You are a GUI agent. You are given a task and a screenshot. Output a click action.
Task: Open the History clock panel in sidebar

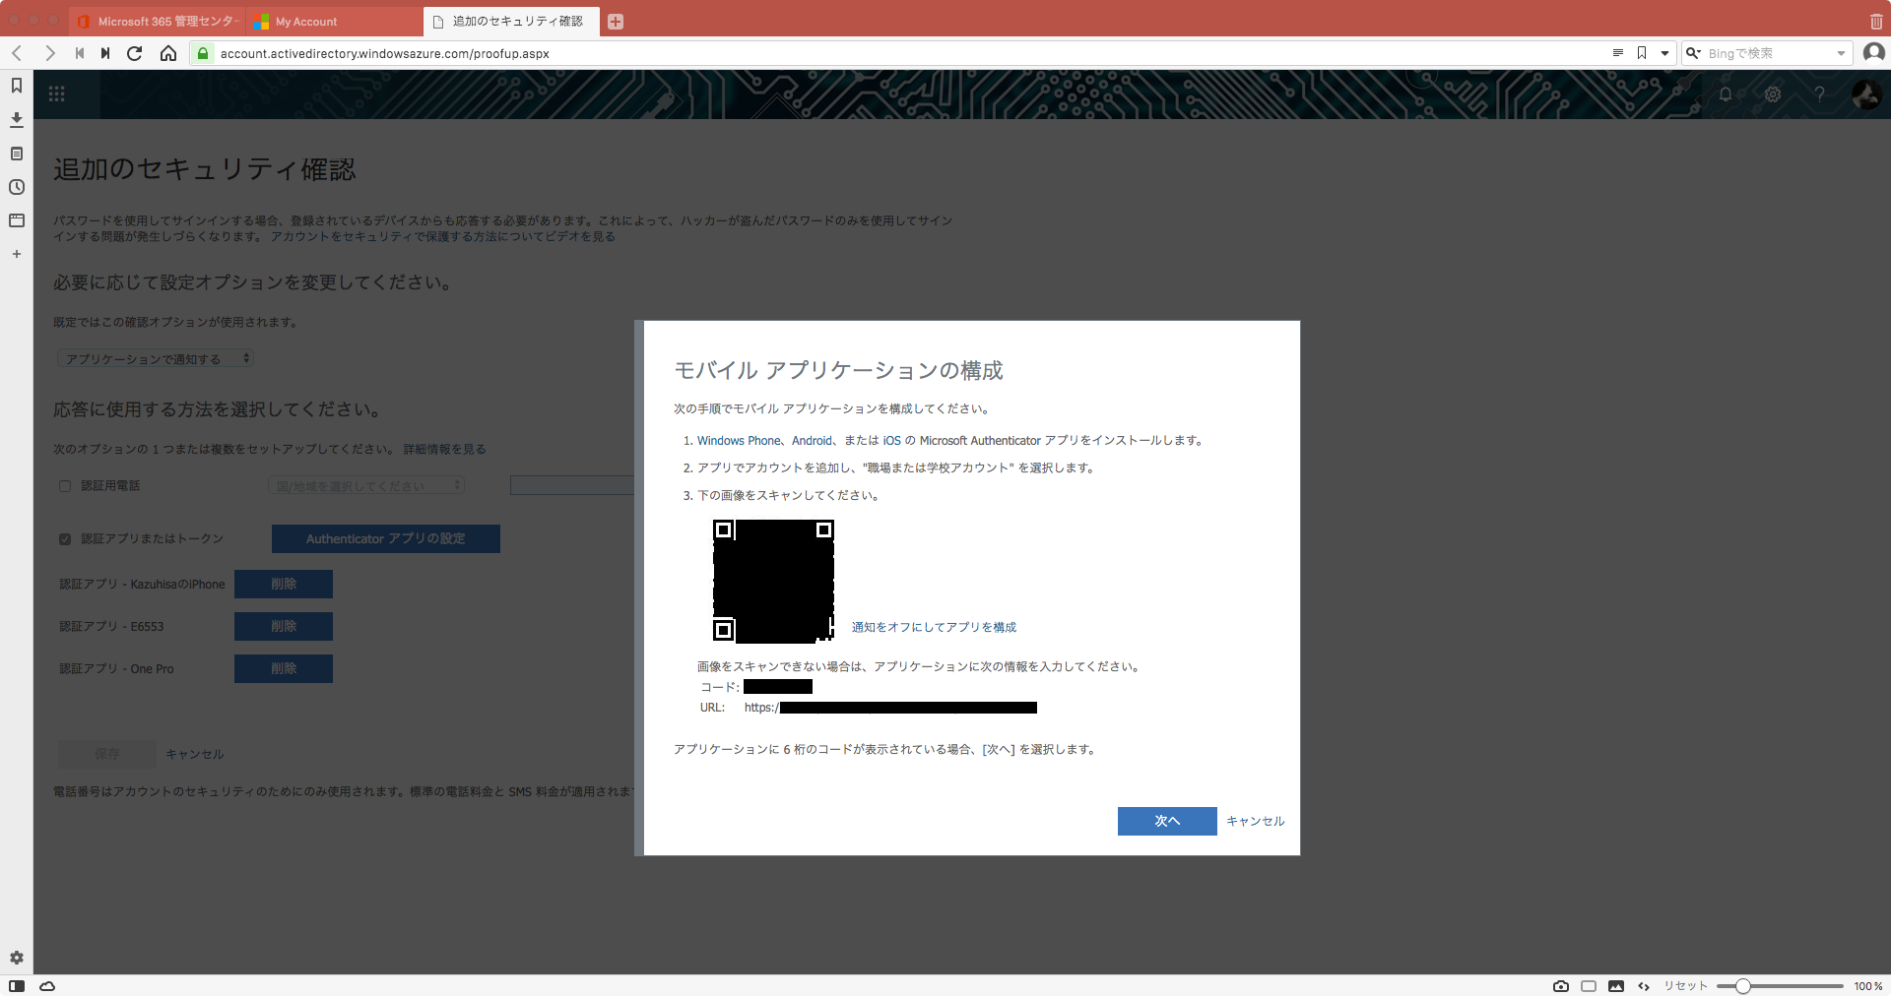coord(17,187)
